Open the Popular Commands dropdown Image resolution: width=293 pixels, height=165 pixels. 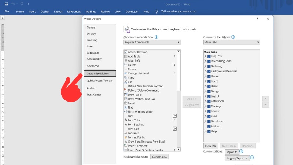(152, 42)
